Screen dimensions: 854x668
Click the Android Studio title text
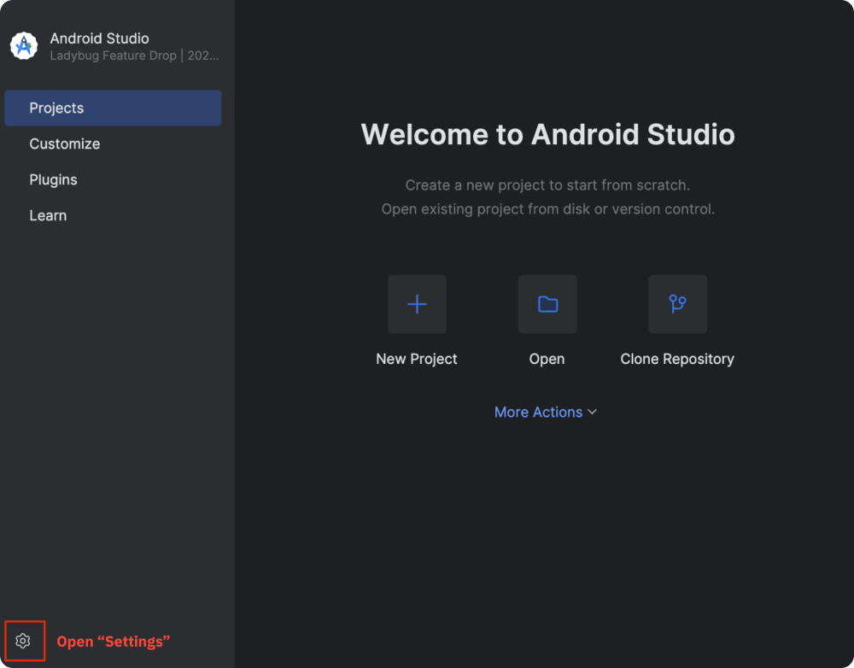coord(100,38)
